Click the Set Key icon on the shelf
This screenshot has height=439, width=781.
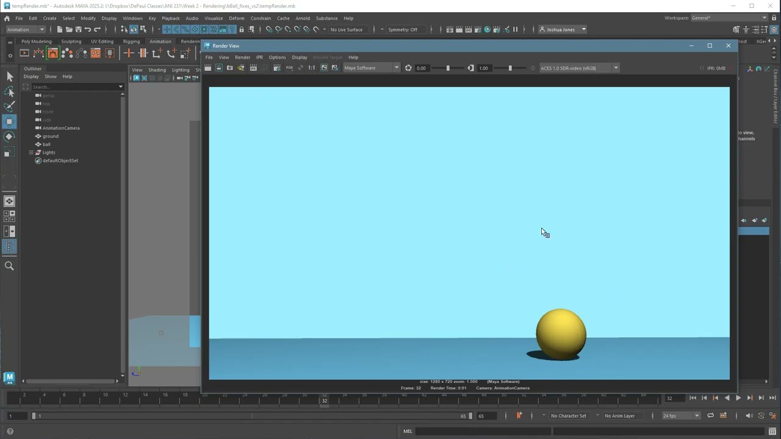pos(129,53)
